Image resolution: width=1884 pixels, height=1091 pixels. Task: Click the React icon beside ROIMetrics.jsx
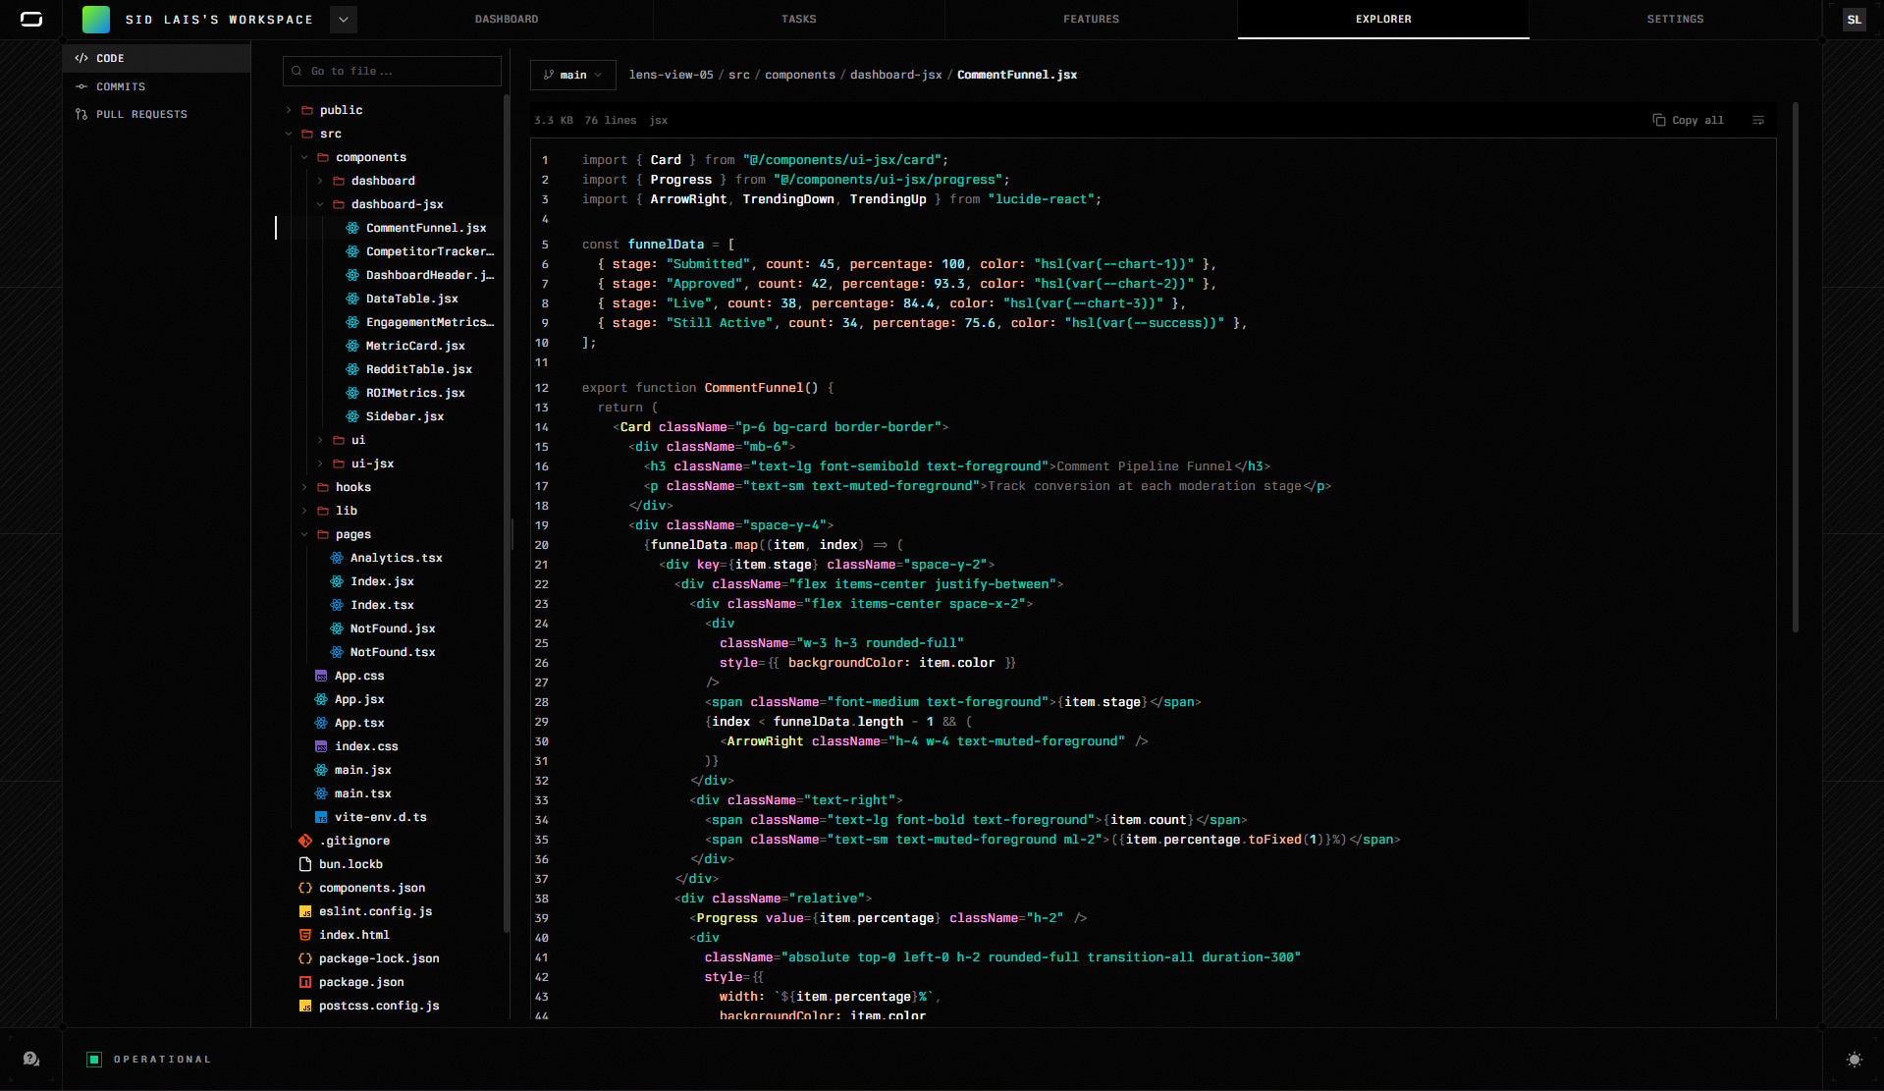pyautogui.click(x=352, y=393)
